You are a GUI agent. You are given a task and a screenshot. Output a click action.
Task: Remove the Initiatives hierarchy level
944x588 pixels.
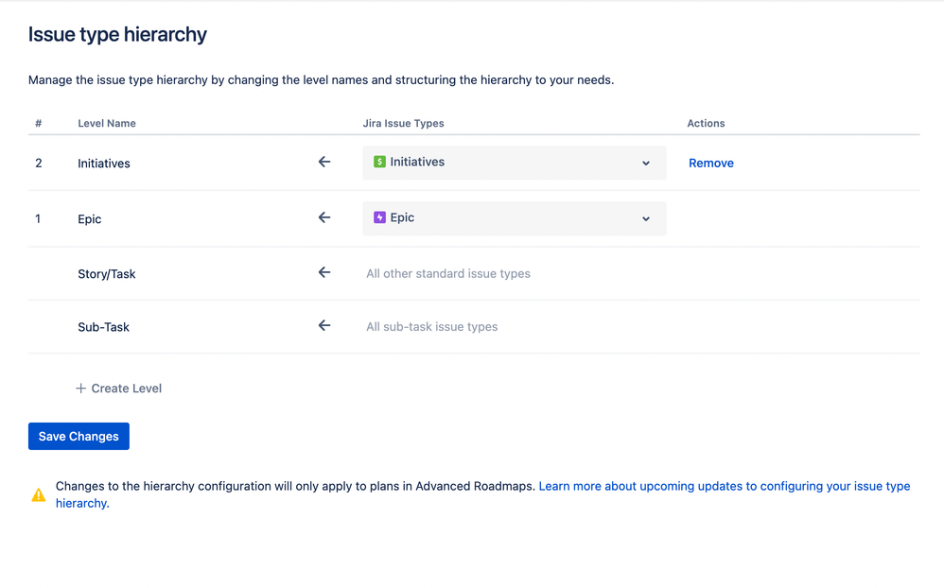click(710, 164)
